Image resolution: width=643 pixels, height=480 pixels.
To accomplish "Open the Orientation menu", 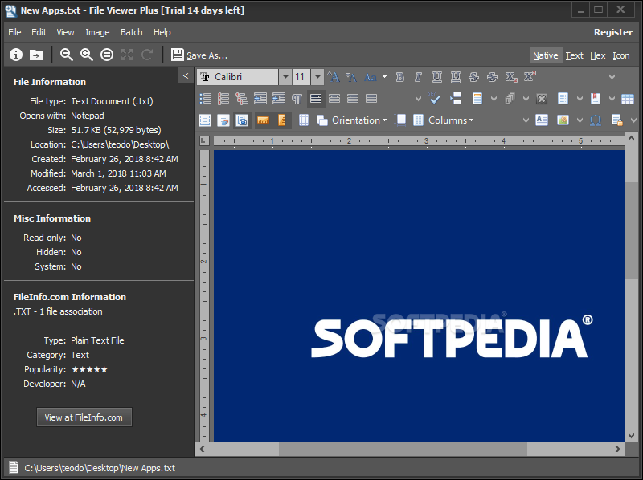I will coord(359,120).
